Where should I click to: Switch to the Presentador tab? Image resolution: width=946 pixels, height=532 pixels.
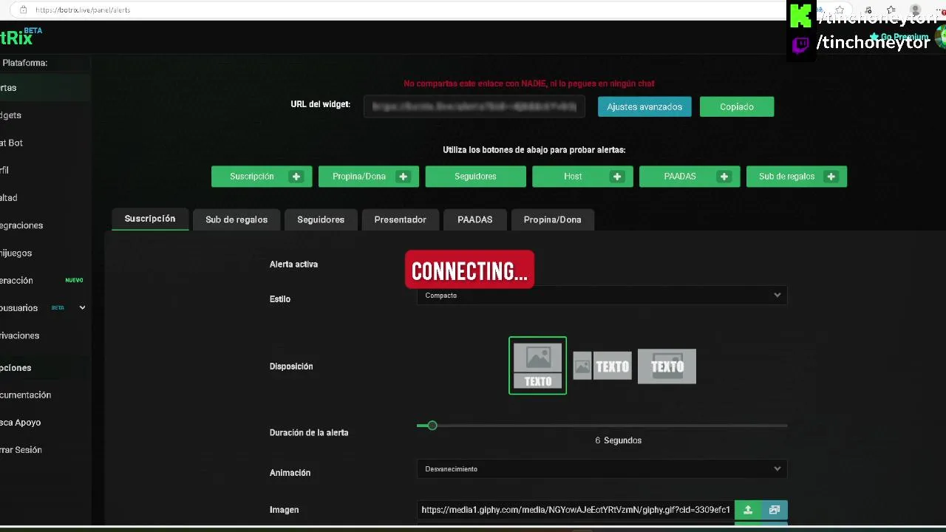pos(400,219)
